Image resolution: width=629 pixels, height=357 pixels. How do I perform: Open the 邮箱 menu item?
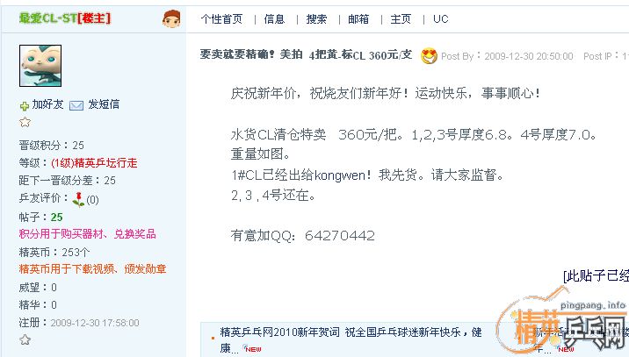pos(358,18)
